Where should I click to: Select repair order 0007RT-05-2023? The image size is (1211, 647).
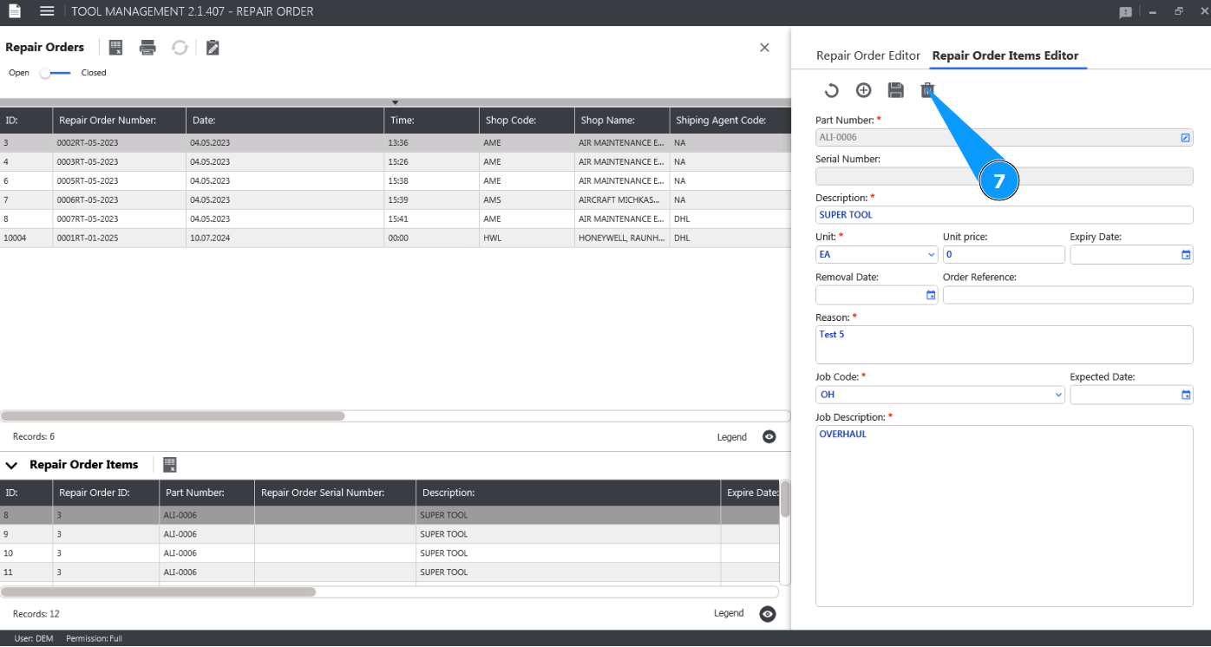(396, 219)
